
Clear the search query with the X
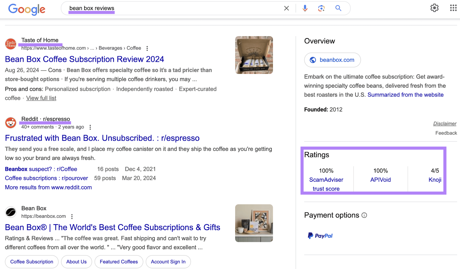[x=286, y=8]
